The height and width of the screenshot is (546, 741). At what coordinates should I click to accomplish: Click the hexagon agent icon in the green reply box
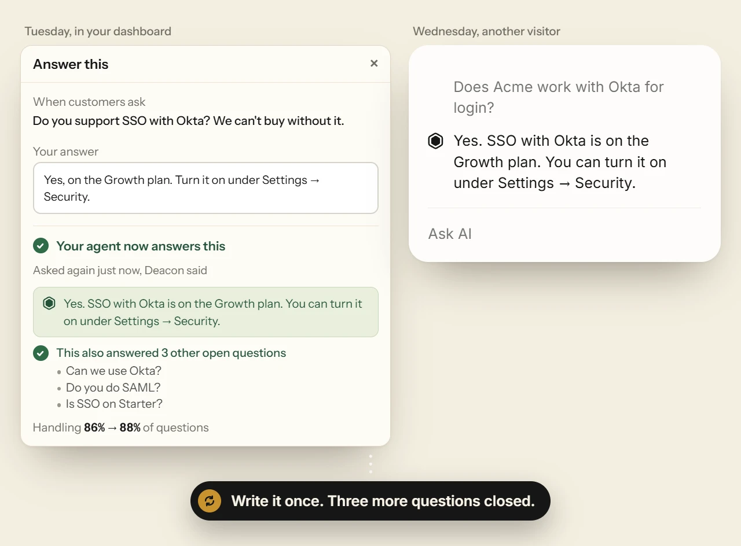pos(49,303)
